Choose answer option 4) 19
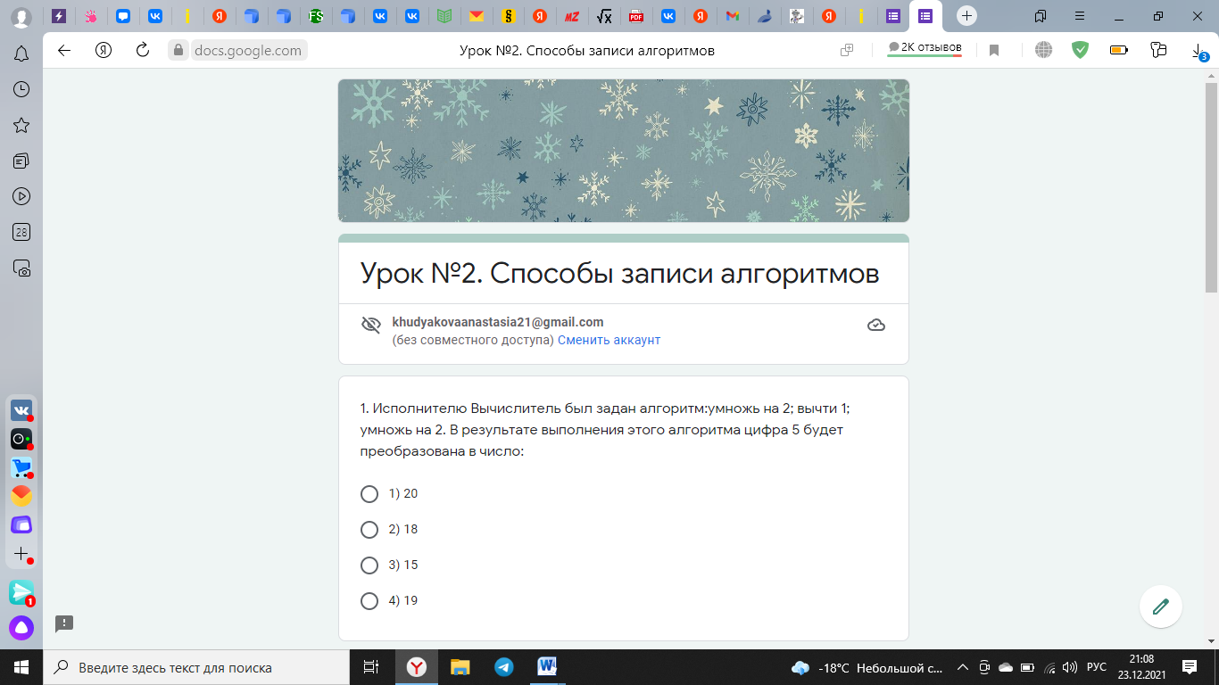This screenshot has width=1219, height=685. [x=369, y=601]
